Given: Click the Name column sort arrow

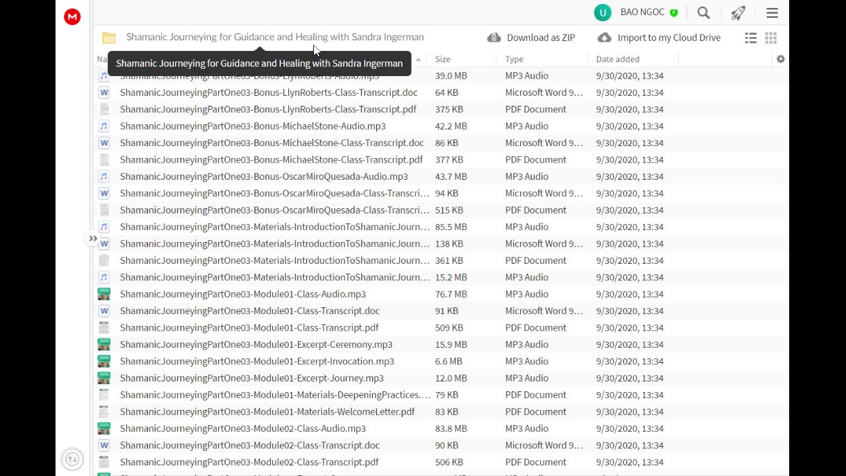Looking at the screenshot, I should 418,59.
